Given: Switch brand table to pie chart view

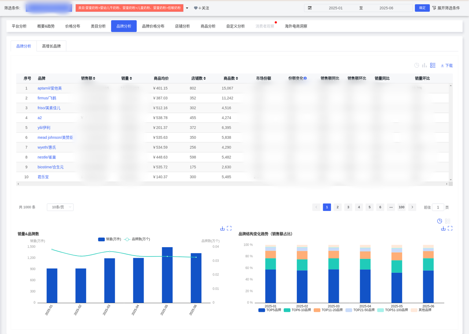Looking at the screenshot, I should (417, 65).
